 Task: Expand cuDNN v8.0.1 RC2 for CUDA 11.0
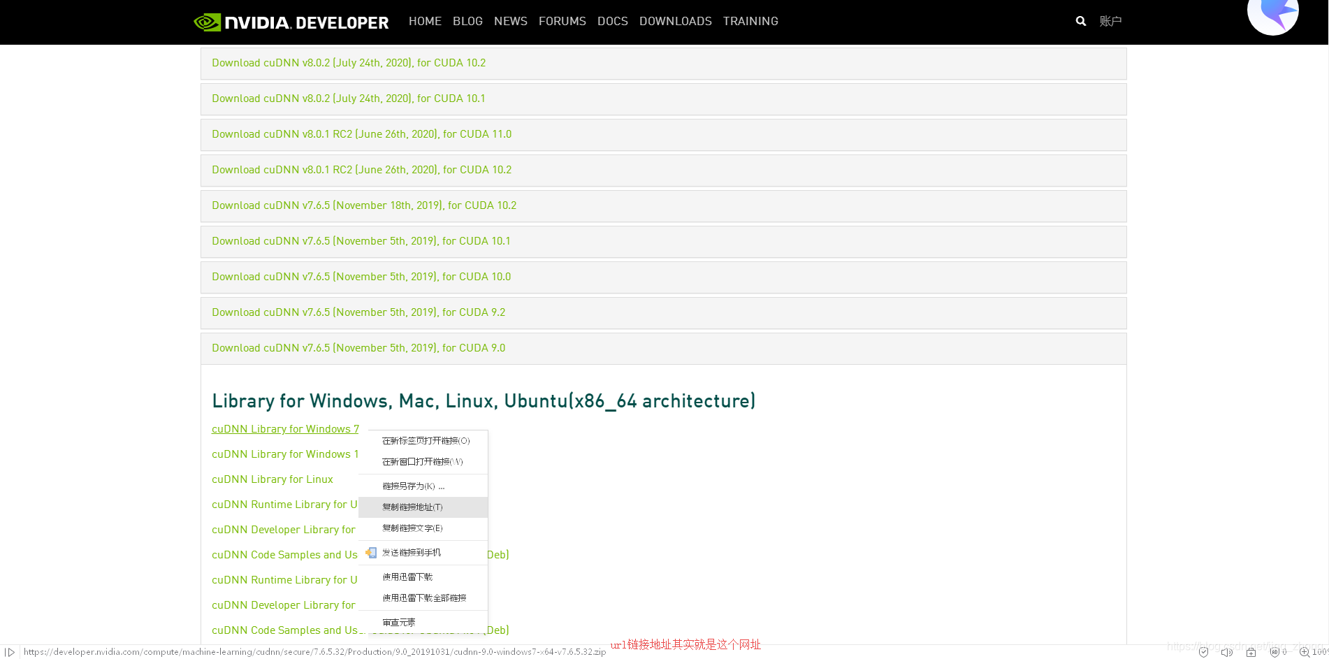[x=663, y=135]
